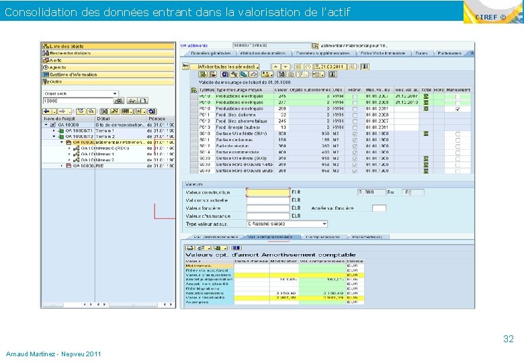
Task: Expand the Niveau 1 node
Action: point(69,154)
